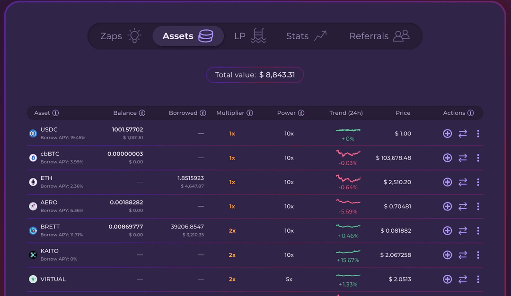The width and height of the screenshot is (511, 296).
Task: Click the swap button for KAITO
Action: tap(463, 255)
